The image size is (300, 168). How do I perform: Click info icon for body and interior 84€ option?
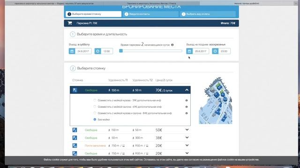187,113
